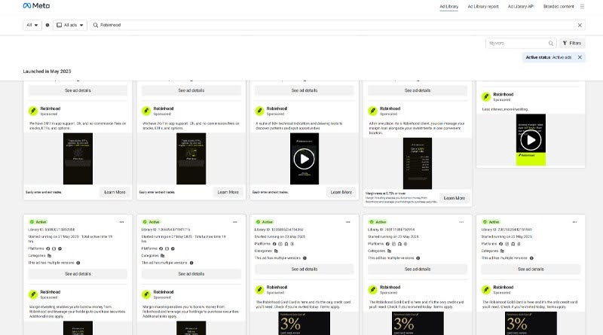Image resolution: width=603 pixels, height=335 pixels.
Task: Click Instagram platform icon in Library ID 55 card
Action: pyautogui.click(x=54, y=248)
